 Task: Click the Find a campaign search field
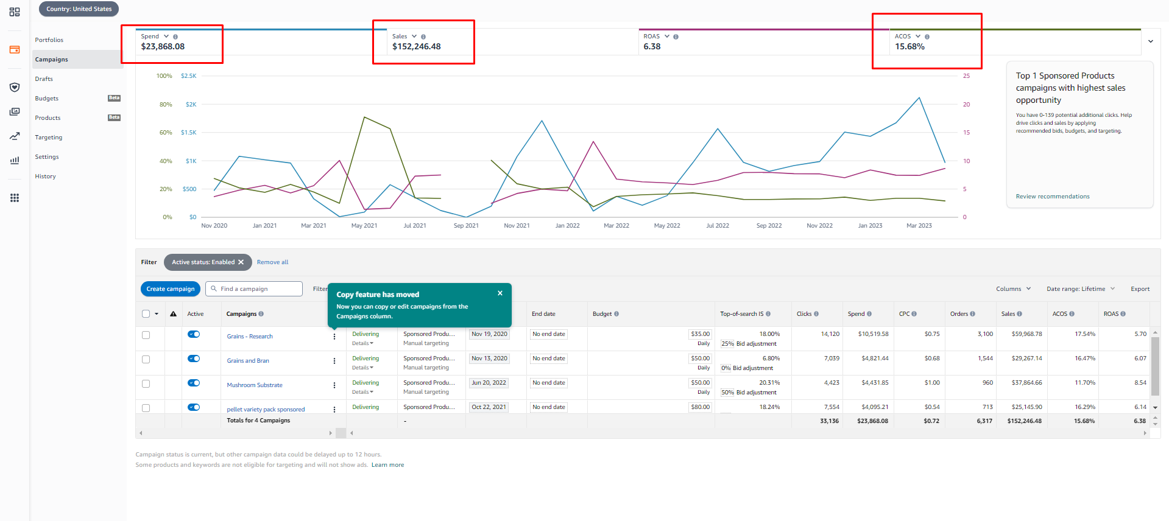254,289
